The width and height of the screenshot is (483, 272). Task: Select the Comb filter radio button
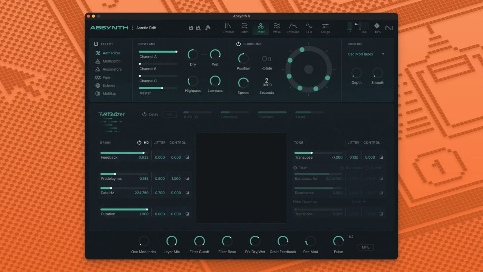[x=367, y=168]
